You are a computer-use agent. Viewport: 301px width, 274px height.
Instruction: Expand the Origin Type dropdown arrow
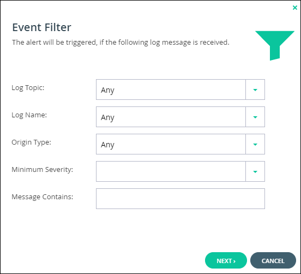coord(255,144)
